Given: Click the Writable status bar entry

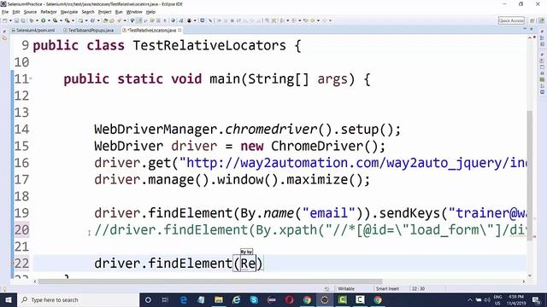Looking at the screenshot, I should click(346, 288).
